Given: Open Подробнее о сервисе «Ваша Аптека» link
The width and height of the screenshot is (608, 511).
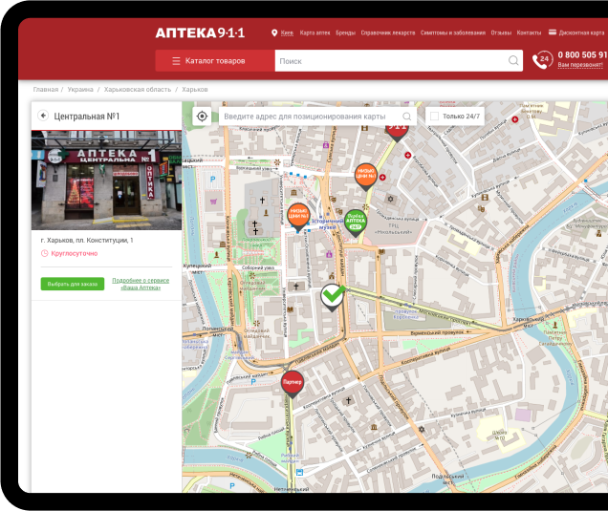Looking at the screenshot, I should click(x=141, y=284).
